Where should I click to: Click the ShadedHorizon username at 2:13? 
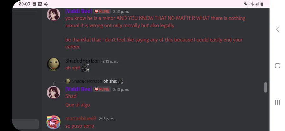coord(82,61)
